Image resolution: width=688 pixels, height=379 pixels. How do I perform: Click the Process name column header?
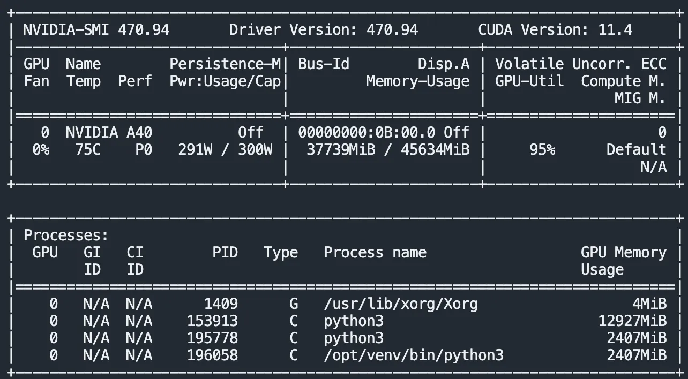(x=375, y=252)
